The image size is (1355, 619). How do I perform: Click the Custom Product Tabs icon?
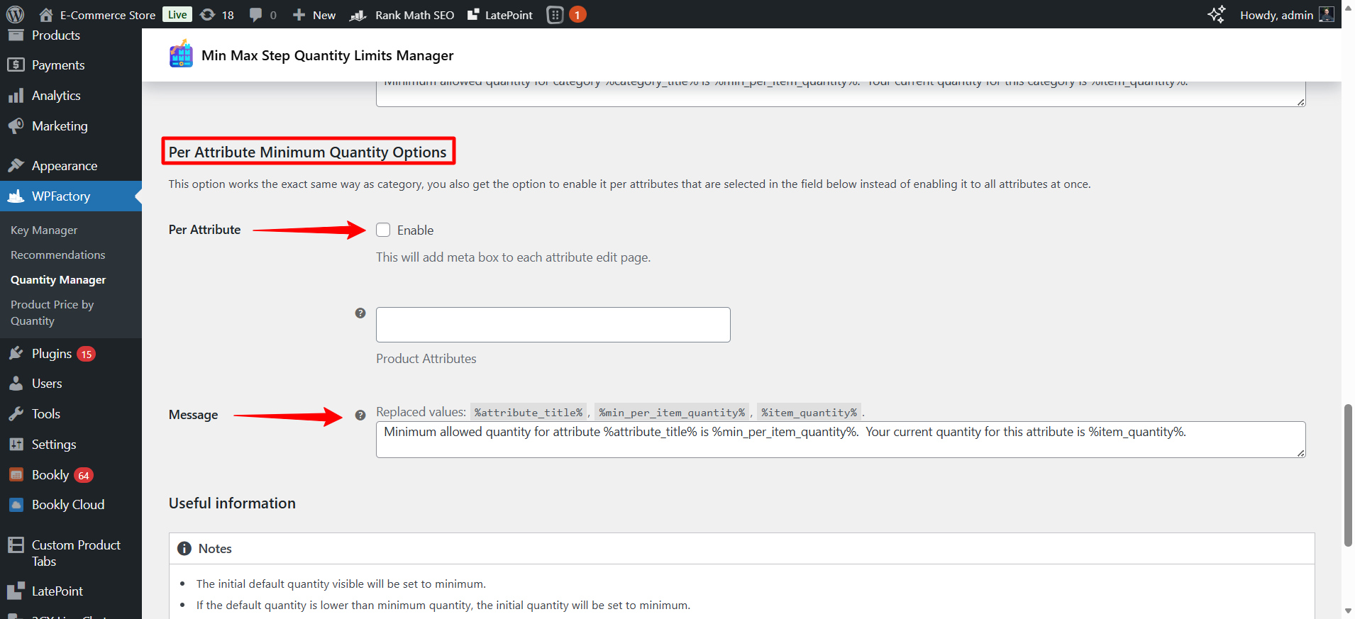16,545
